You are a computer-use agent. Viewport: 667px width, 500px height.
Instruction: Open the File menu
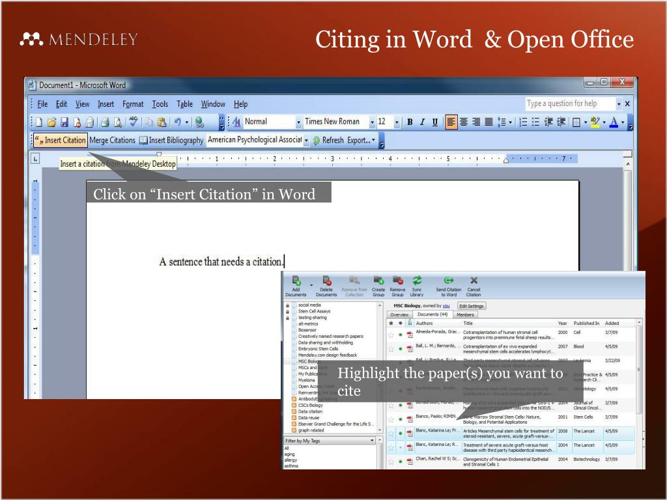[42, 104]
